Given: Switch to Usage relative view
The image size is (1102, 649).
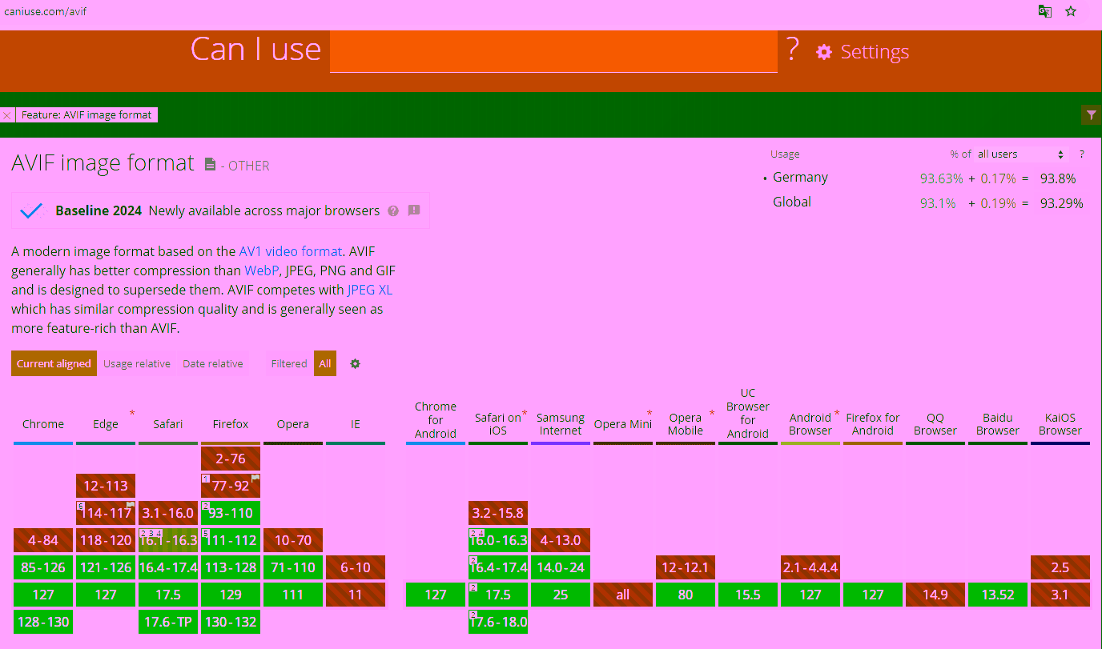Looking at the screenshot, I should tap(137, 363).
